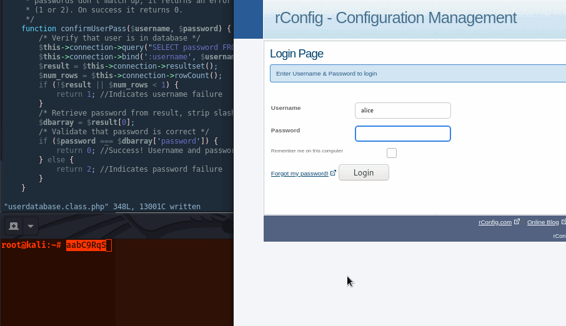Click the 'return 2; //Indicates password failure' line
Screen dimensions: 566x326
click(139, 169)
